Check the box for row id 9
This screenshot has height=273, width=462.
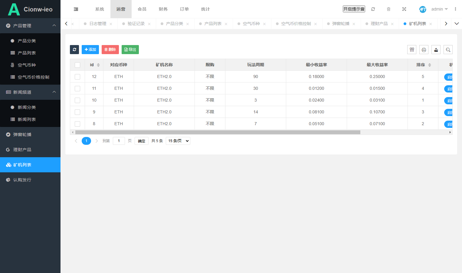pyautogui.click(x=77, y=112)
